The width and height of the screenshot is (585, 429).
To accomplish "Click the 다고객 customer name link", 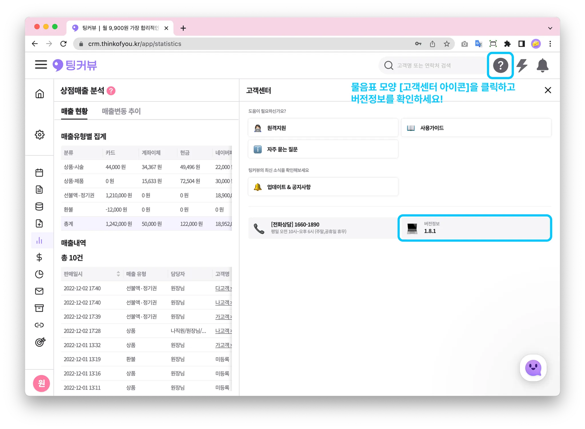I will click(x=223, y=288).
